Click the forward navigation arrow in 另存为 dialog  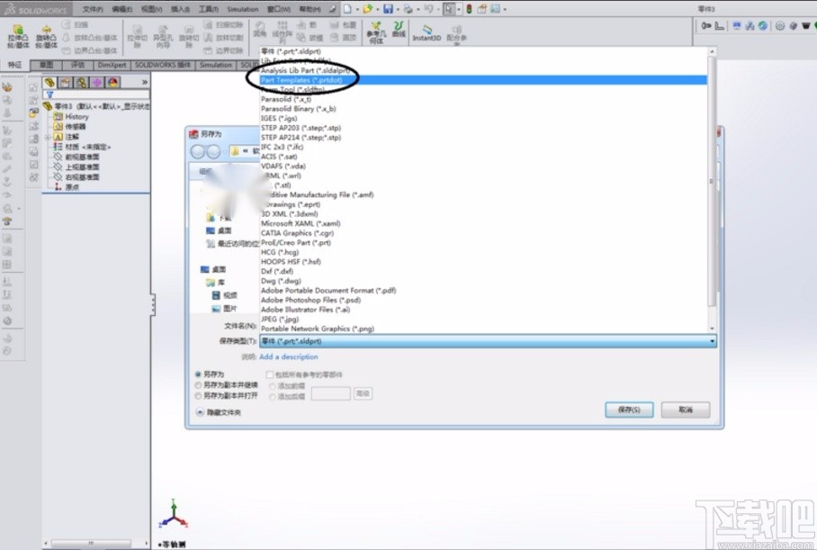pyautogui.click(x=213, y=152)
